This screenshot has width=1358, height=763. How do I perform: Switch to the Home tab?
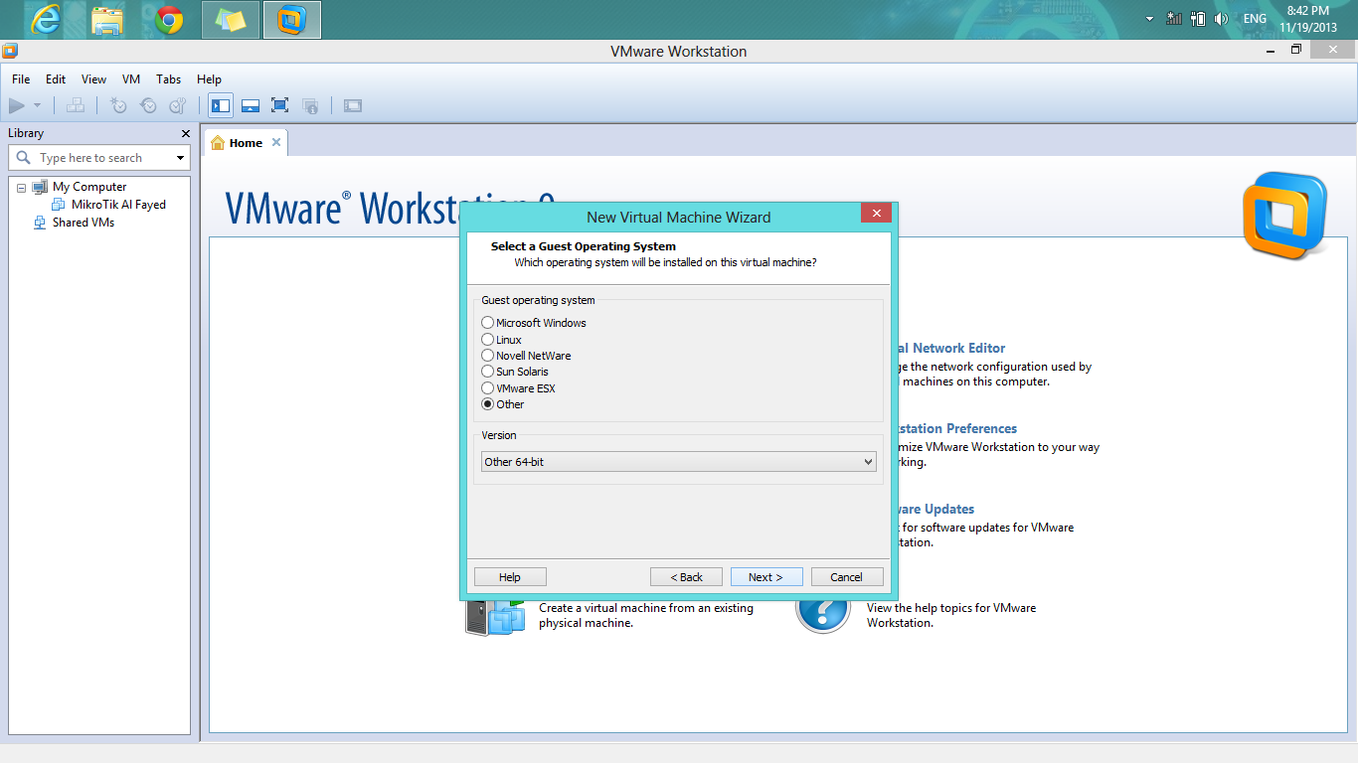[246, 143]
